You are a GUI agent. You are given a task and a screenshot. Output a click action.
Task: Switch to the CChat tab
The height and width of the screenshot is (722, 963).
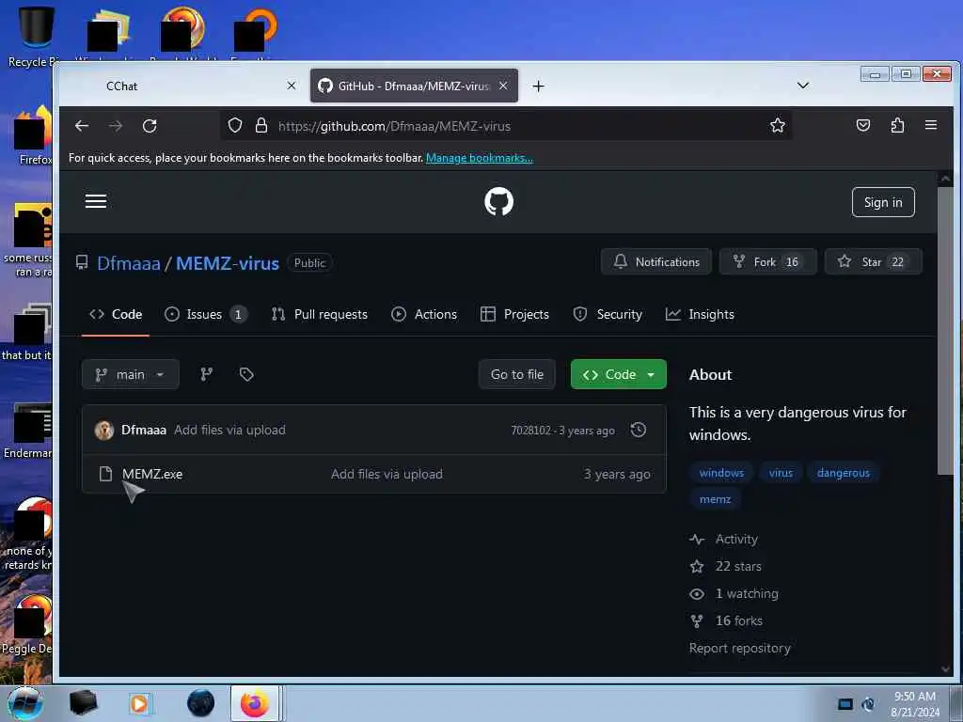183,86
